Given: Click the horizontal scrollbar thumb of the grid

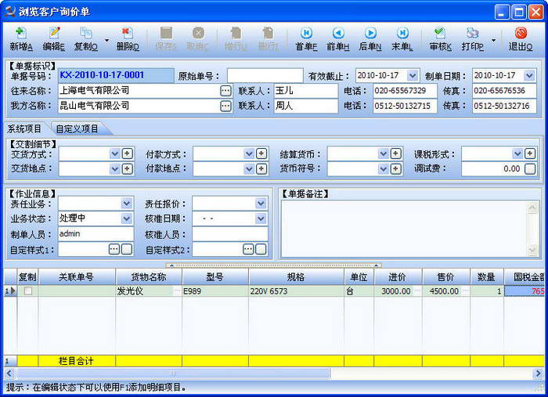Looking at the screenshot, I should pos(173,374).
